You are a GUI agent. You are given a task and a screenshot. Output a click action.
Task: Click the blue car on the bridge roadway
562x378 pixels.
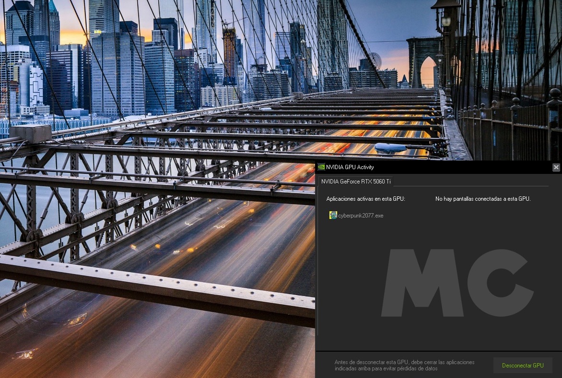(x=390, y=148)
